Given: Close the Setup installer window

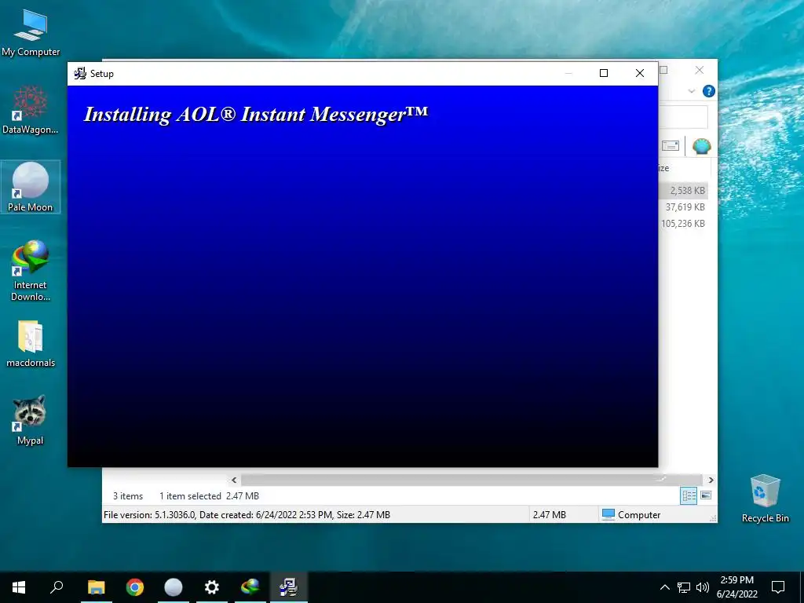Looking at the screenshot, I should (x=640, y=73).
